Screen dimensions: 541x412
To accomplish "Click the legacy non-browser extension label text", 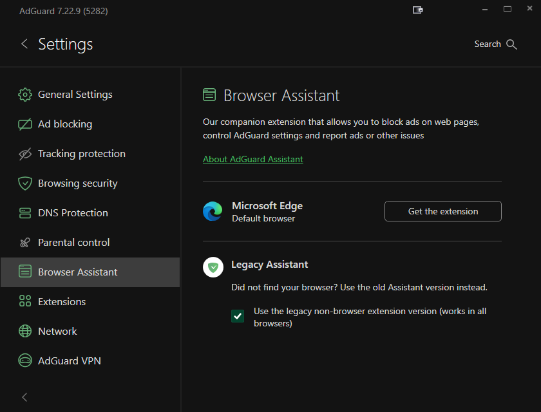I will coord(370,317).
